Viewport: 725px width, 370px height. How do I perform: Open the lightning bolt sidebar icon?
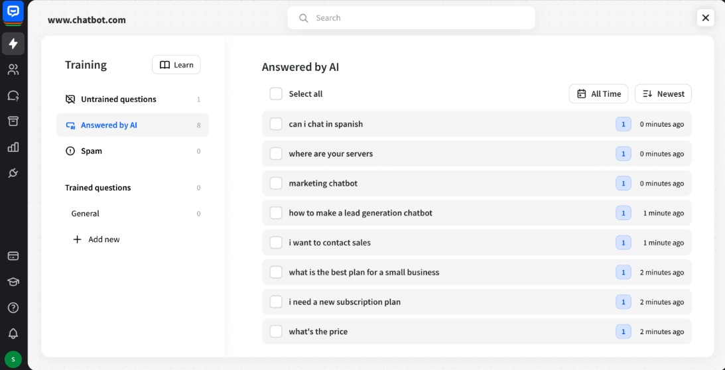[13, 44]
